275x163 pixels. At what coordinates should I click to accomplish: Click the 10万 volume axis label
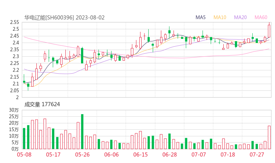click(14, 136)
